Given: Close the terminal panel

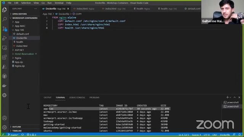Looking at the screenshot, I should click(239, 97).
